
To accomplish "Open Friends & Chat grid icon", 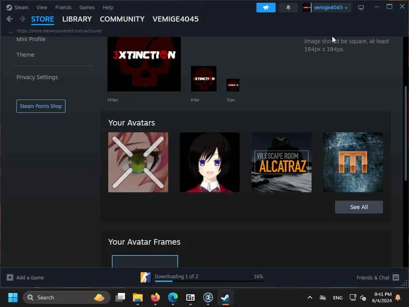I will (x=396, y=277).
